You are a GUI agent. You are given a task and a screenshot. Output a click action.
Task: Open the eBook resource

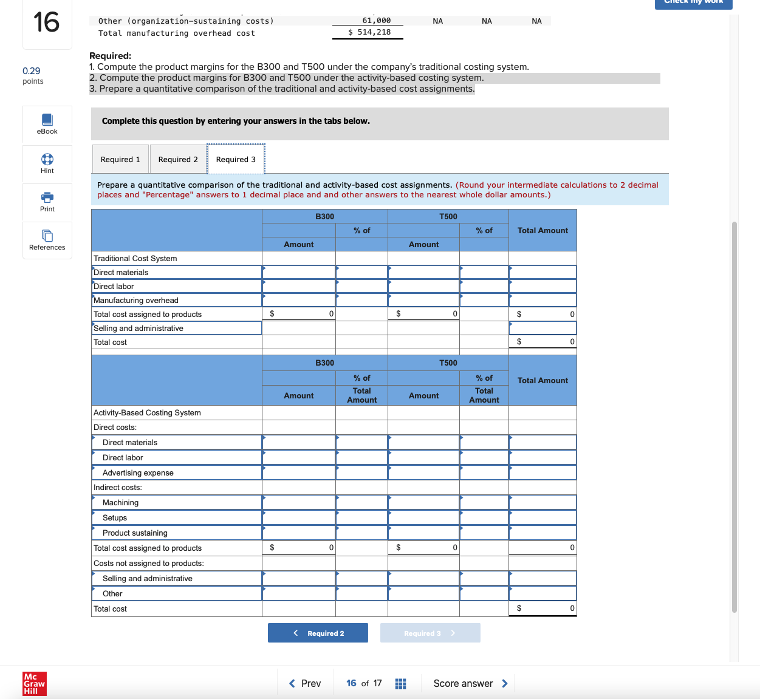(x=47, y=124)
